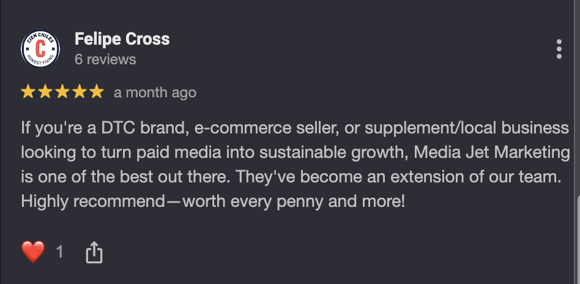Click the share review icon
This screenshot has height=284, width=580.
(x=94, y=253)
